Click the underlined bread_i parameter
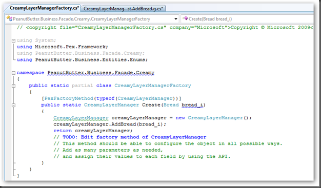This screenshot has height=188, width=321. pyautogui.click(x=192, y=105)
